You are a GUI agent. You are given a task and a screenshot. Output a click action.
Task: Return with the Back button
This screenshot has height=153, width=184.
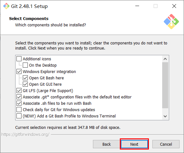pyautogui.click(x=107, y=144)
